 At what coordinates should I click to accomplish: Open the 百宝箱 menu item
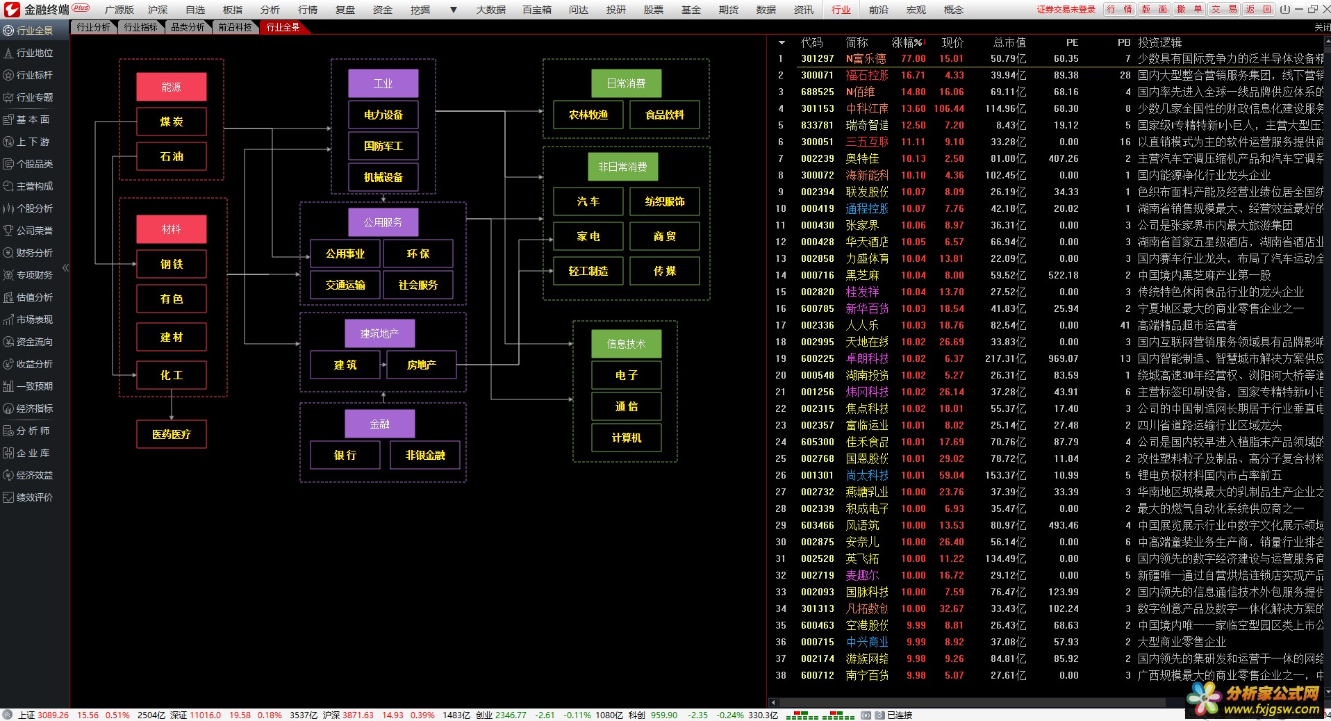[537, 10]
